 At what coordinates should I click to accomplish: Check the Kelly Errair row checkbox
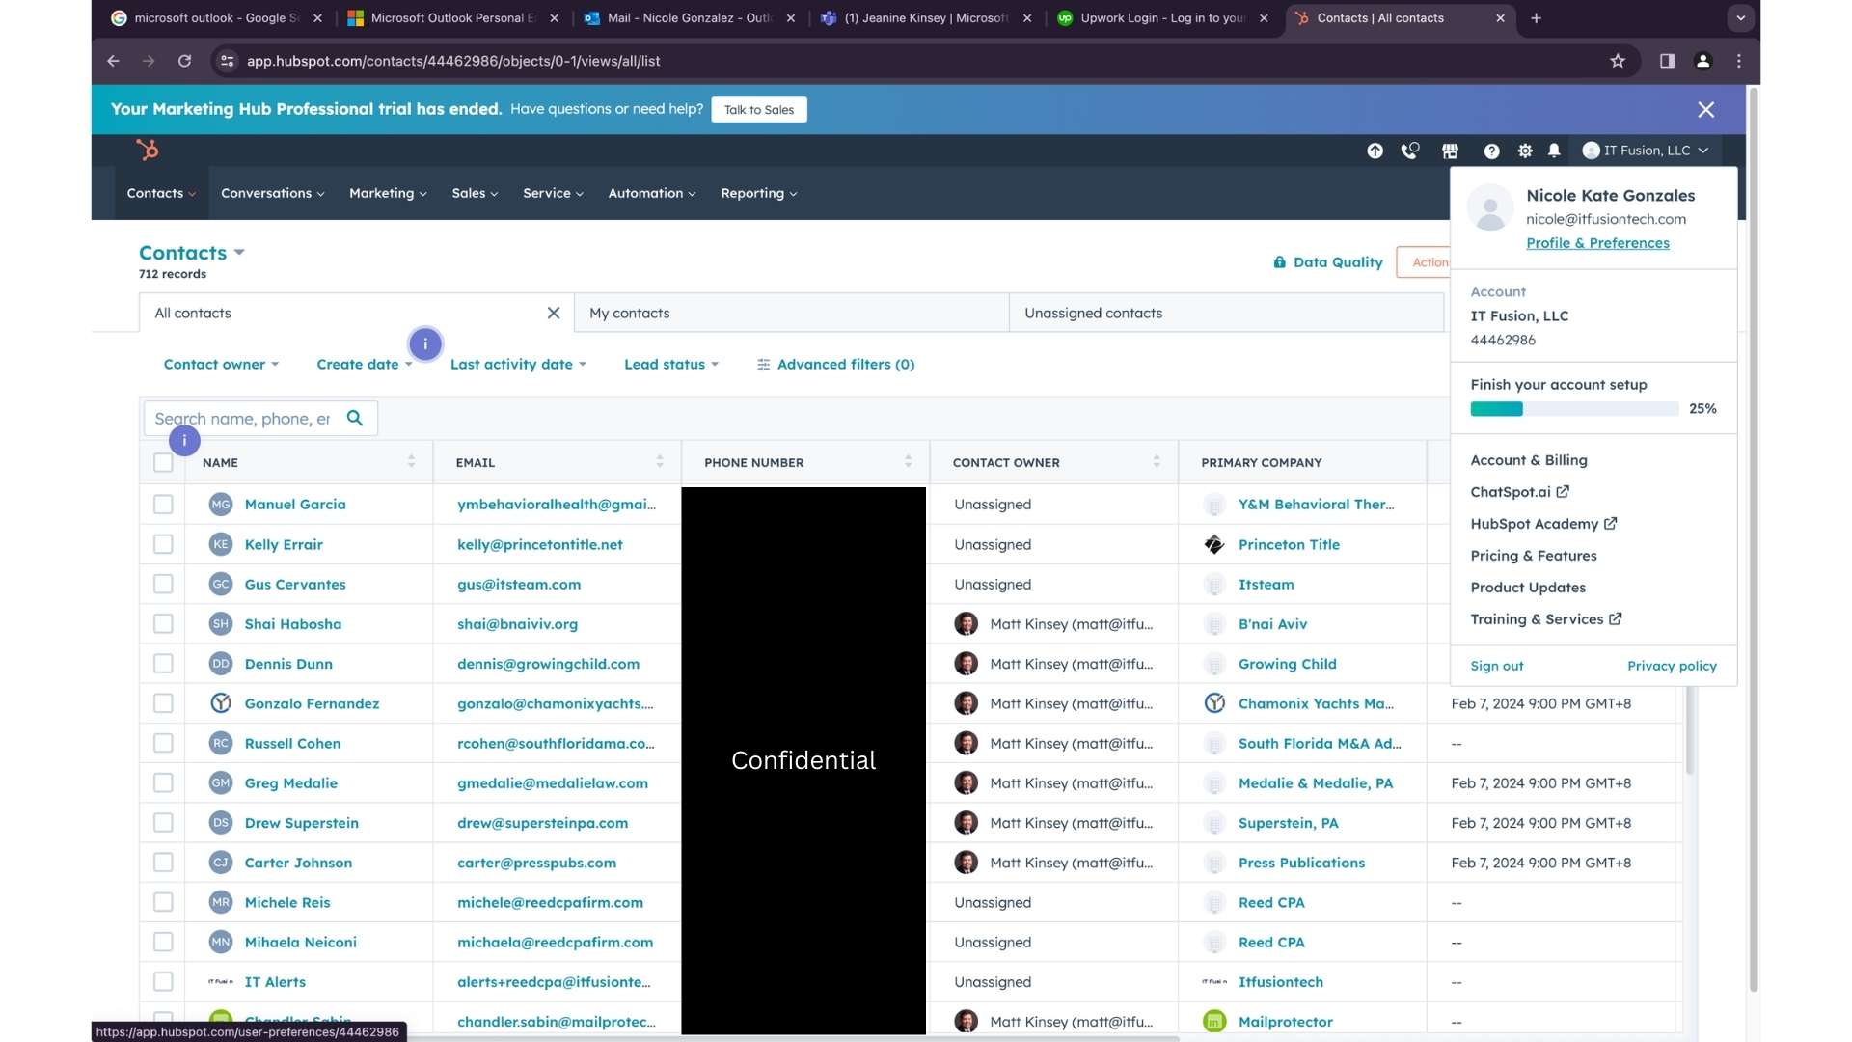pyautogui.click(x=163, y=544)
